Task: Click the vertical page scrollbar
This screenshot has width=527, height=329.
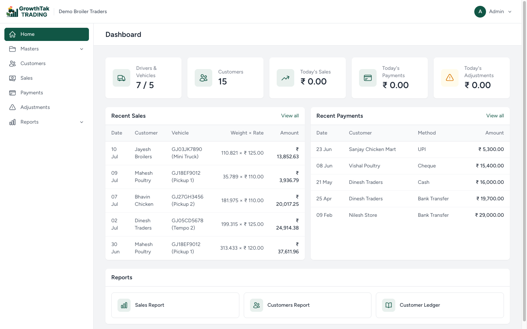Action: pyautogui.click(x=524, y=161)
